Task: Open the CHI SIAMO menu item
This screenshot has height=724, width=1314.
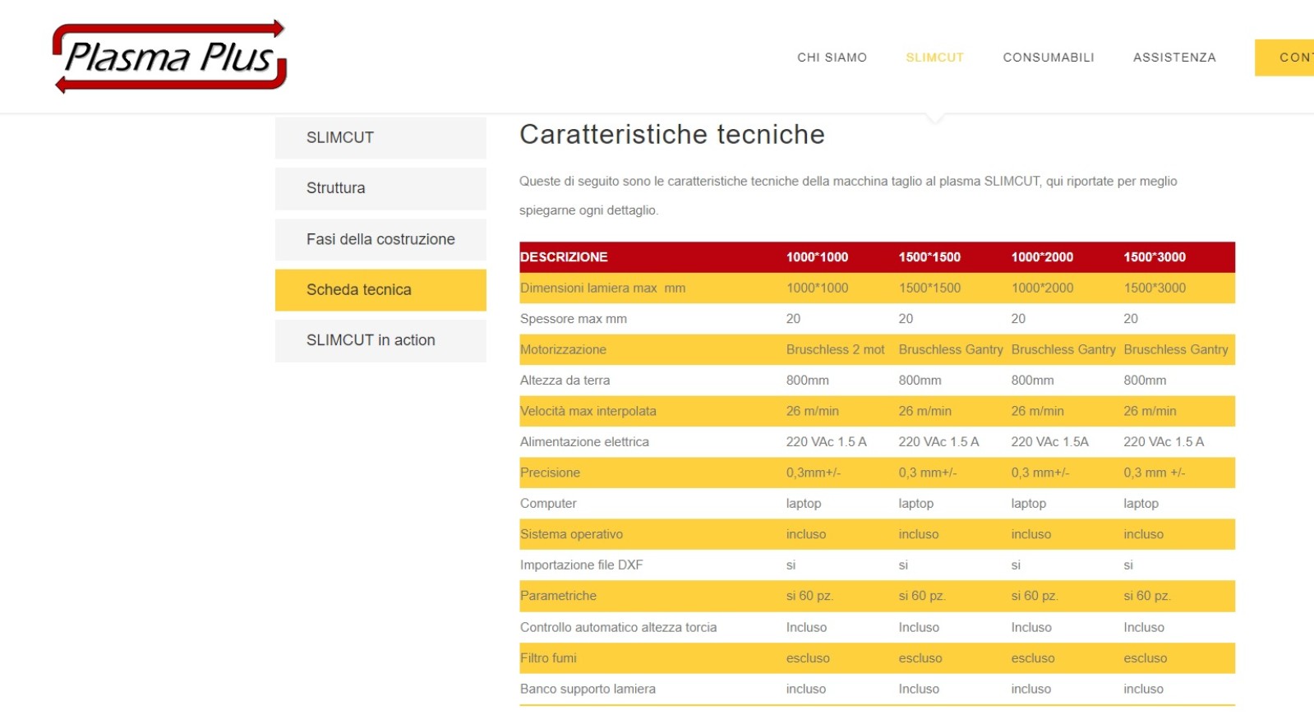Action: click(x=832, y=58)
